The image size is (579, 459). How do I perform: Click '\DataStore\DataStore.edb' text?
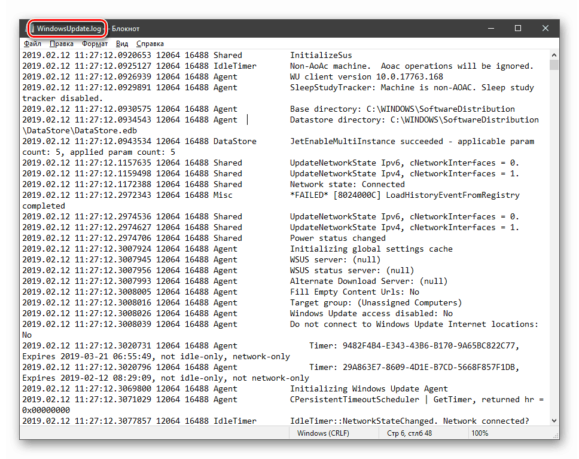pos(80,131)
